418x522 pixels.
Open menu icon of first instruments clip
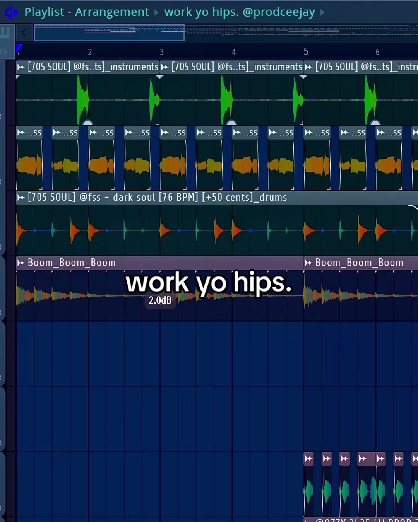pos(21,67)
